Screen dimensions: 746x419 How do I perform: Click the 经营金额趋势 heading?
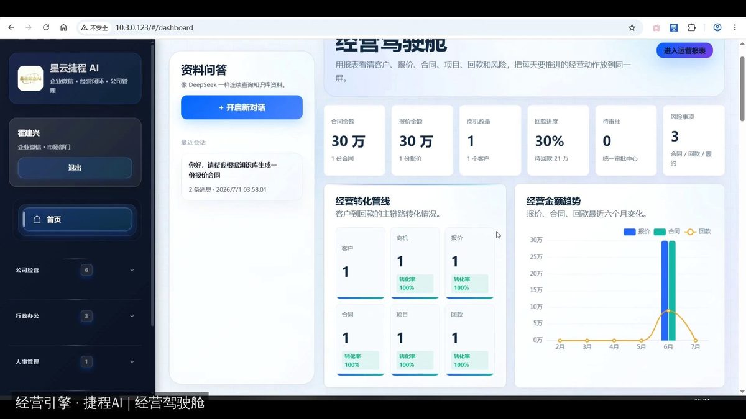coord(554,201)
